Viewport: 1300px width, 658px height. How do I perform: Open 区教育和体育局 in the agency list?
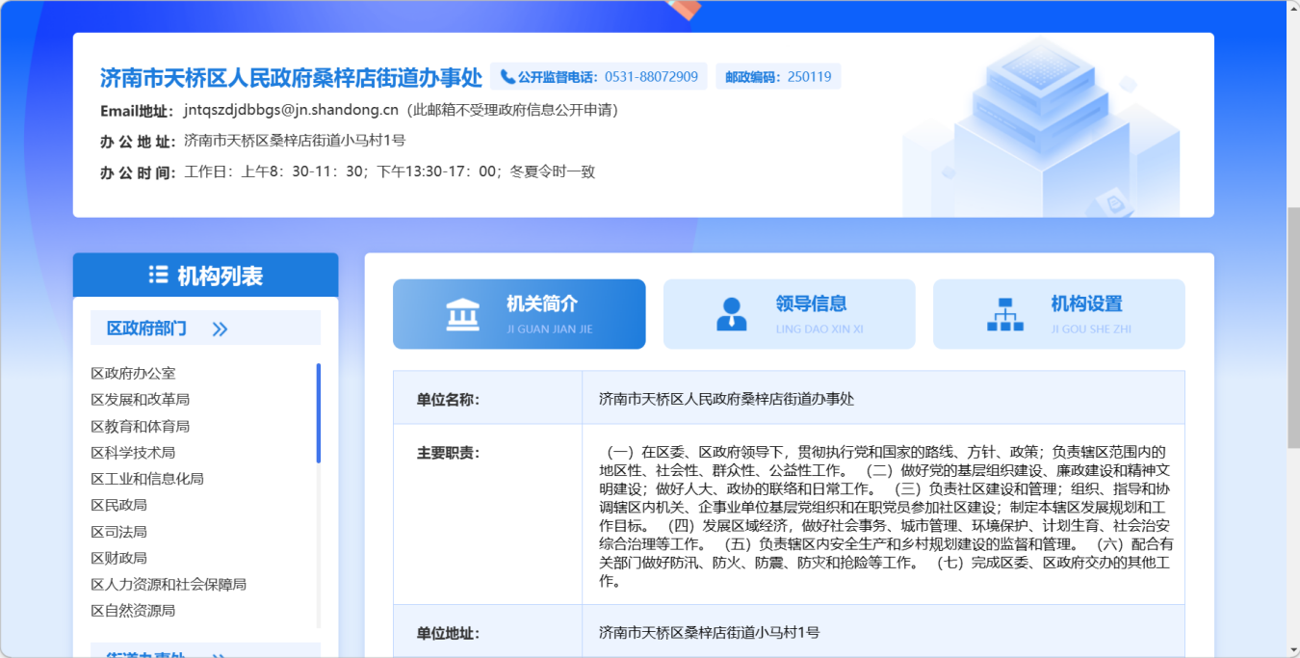coord(140,426)
